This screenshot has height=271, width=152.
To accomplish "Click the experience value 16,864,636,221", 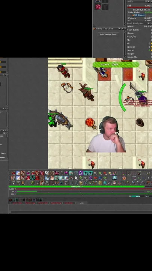I will 142,10.
